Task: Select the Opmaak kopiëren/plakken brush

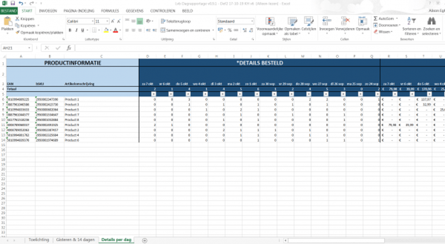Action: pyautogui.click(x=17, y=33)
